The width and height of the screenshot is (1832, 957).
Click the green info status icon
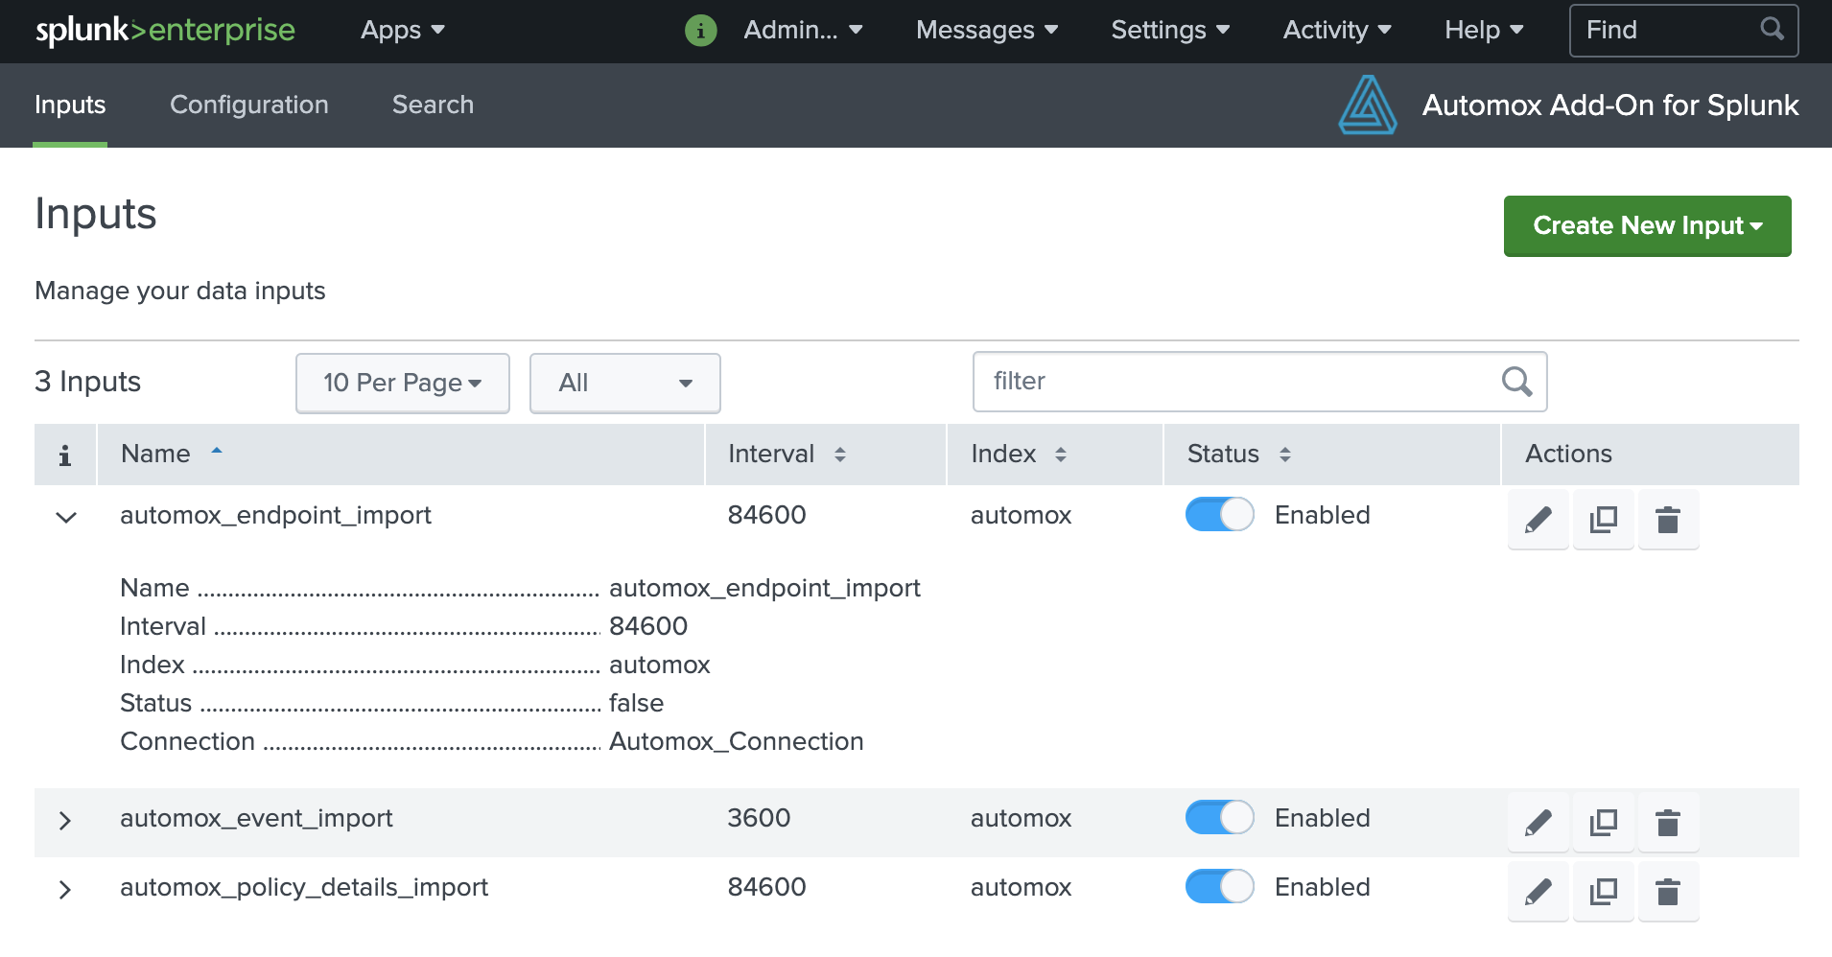coord(700,31)
